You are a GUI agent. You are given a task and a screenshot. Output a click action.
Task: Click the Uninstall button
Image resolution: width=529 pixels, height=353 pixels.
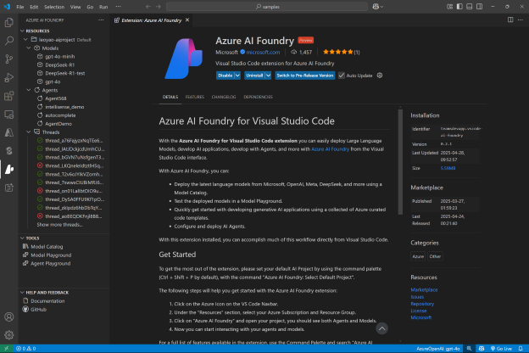[x=254, y=76]
